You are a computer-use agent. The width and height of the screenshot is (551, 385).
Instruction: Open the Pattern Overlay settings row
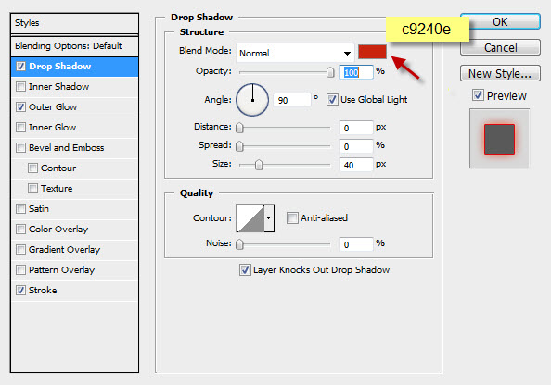pos(74,269)
